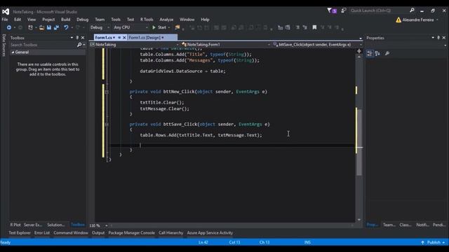Collapse the bttSave_Click method outline box
Image resolution: width=449 pixels, height=252 pixels.
tap(107, 125)
